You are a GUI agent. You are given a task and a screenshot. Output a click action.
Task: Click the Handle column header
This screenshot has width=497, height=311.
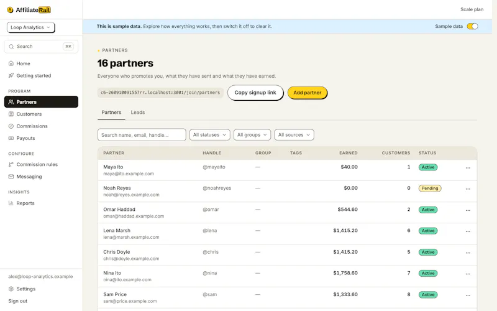point(212,153)
